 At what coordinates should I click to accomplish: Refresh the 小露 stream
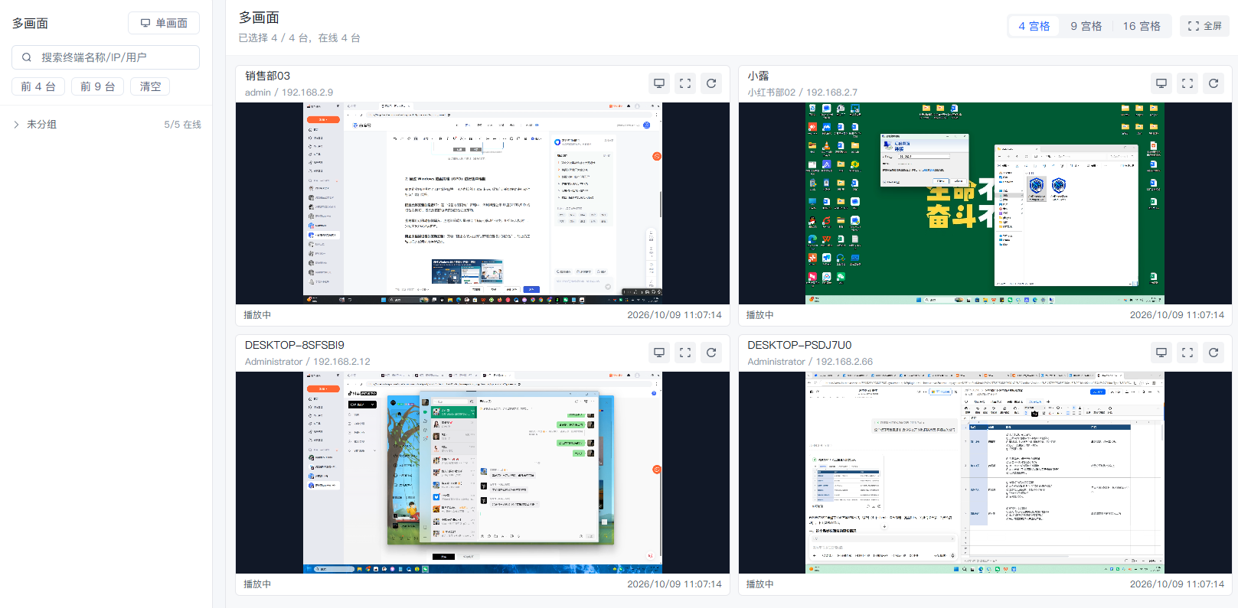click(1214, 83)
